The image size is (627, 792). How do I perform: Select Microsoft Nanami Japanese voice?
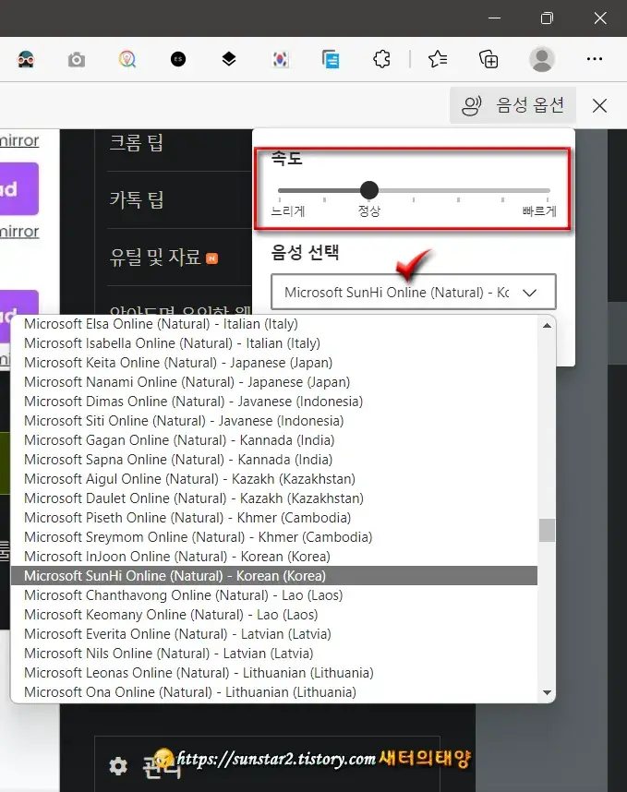click(x=274, y=382)
